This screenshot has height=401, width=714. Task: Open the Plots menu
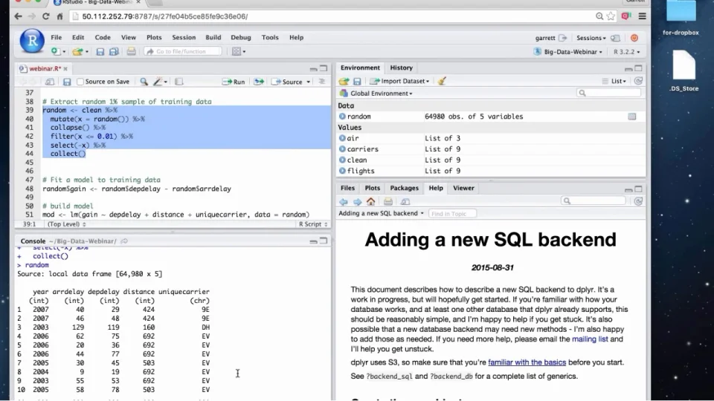pos(154,37)
